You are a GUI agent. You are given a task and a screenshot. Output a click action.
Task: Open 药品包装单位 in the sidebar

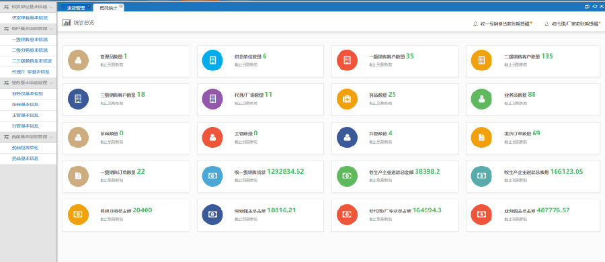(x=25, y=147)
